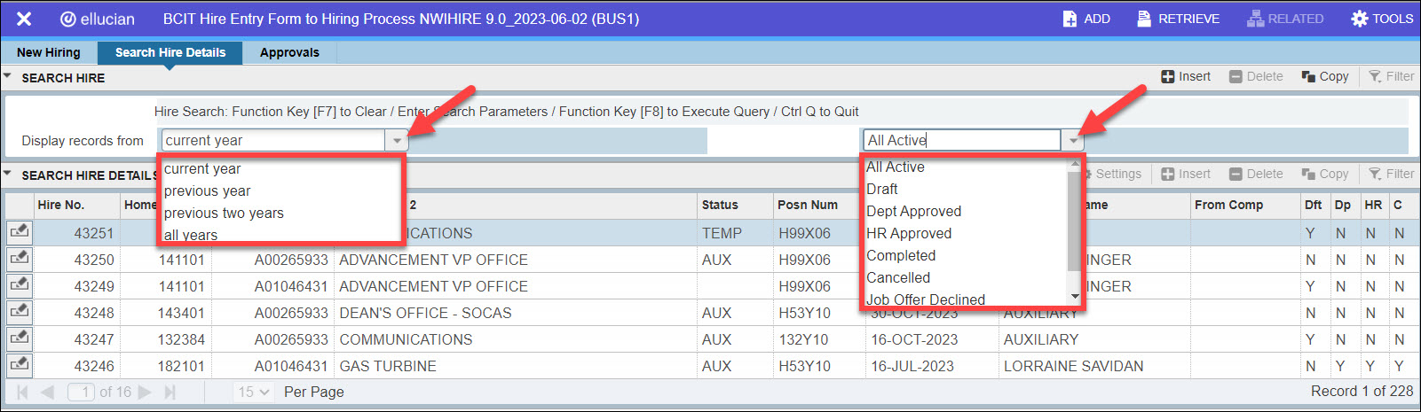Open edit icon for hire 43246
Viewport: 1421px width, 412px height.
tap(19, 365)
